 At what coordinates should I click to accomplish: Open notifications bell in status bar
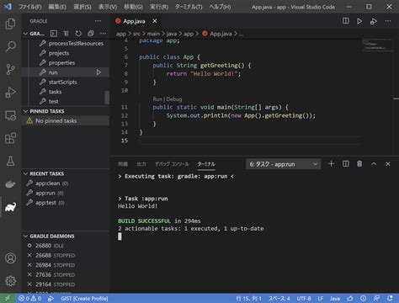(390, 298)
